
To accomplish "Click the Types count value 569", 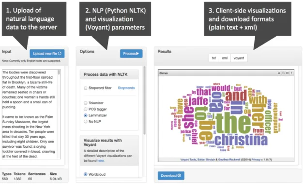I will 5,179.
